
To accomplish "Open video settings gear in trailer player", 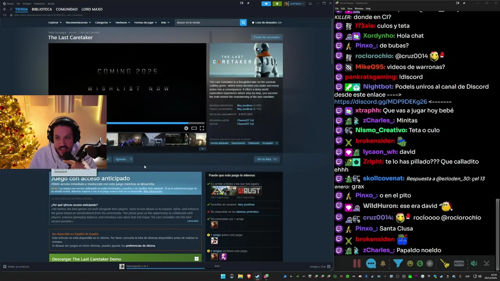I will (186, 128).
